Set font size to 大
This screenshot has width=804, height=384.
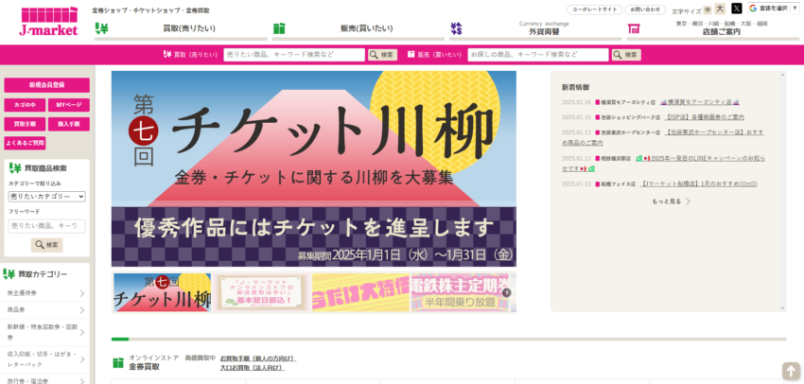(x=720, y=9)
